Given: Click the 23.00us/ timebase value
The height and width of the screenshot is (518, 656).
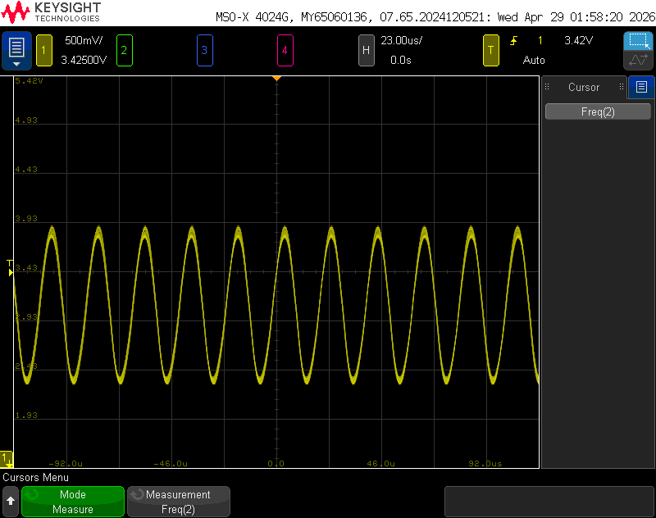Looking at the screenshot, I should [x=401, y=40].
